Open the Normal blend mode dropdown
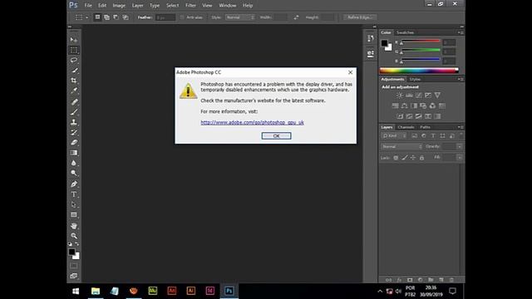This screenshot has height=299, width=532. pyautogui.click(x=401, y=147)
